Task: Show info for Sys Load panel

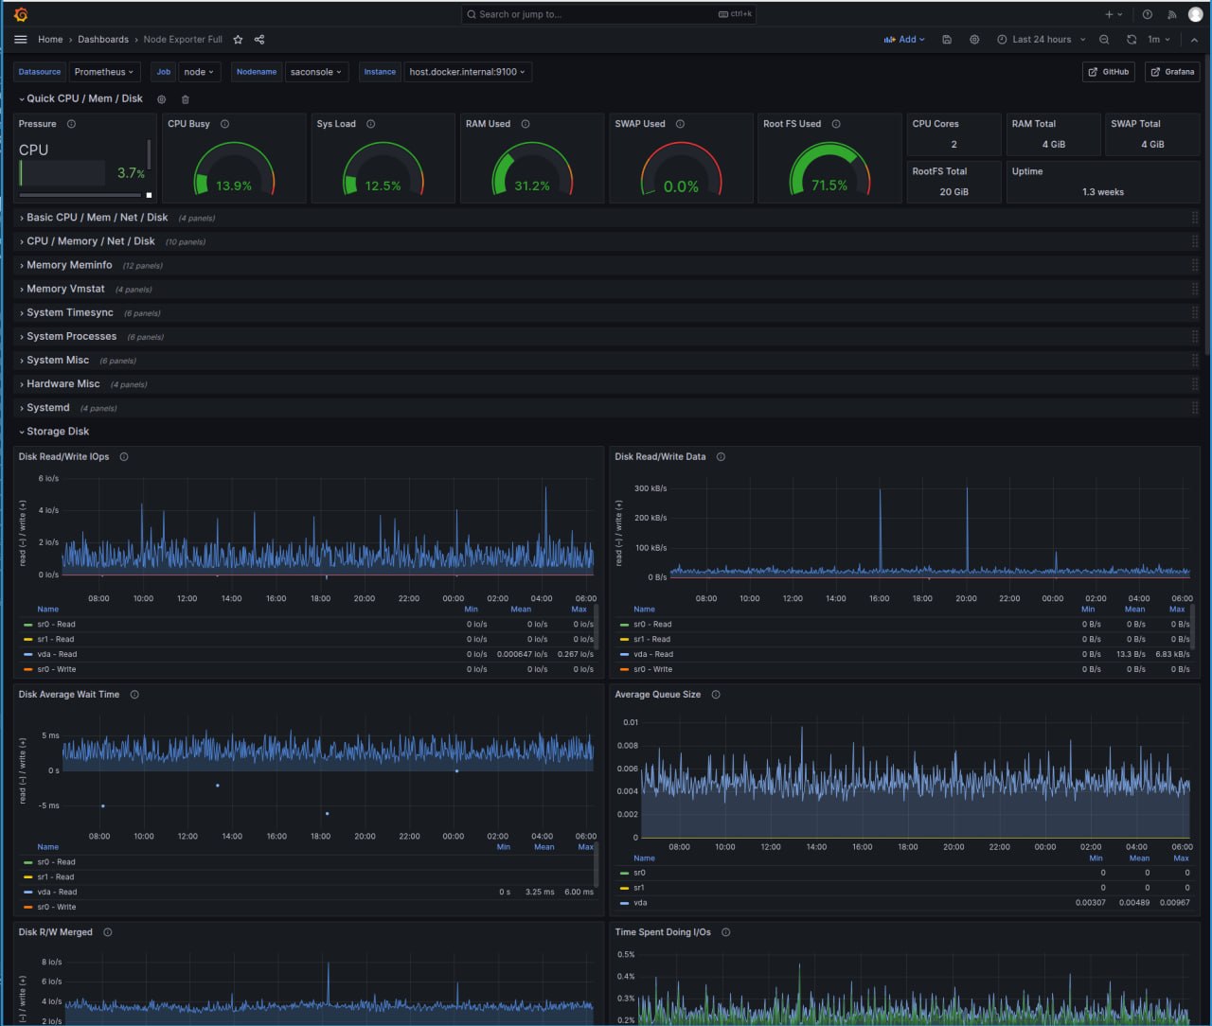Action: click(370, 124)
